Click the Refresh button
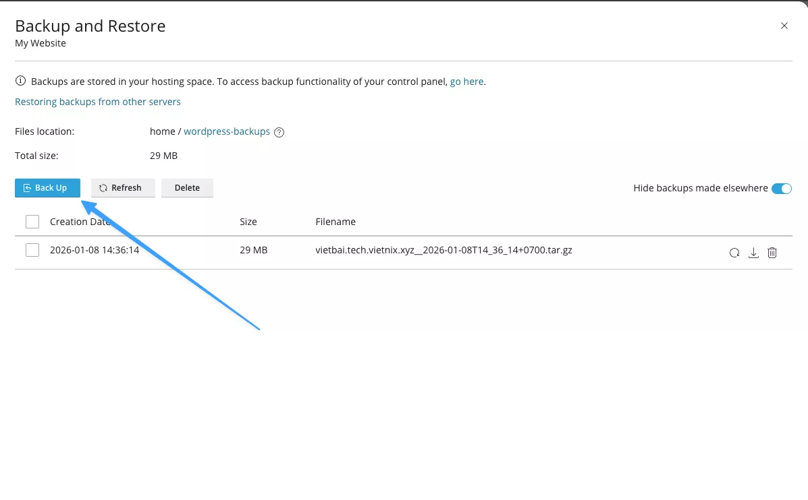 pos(123,187)
